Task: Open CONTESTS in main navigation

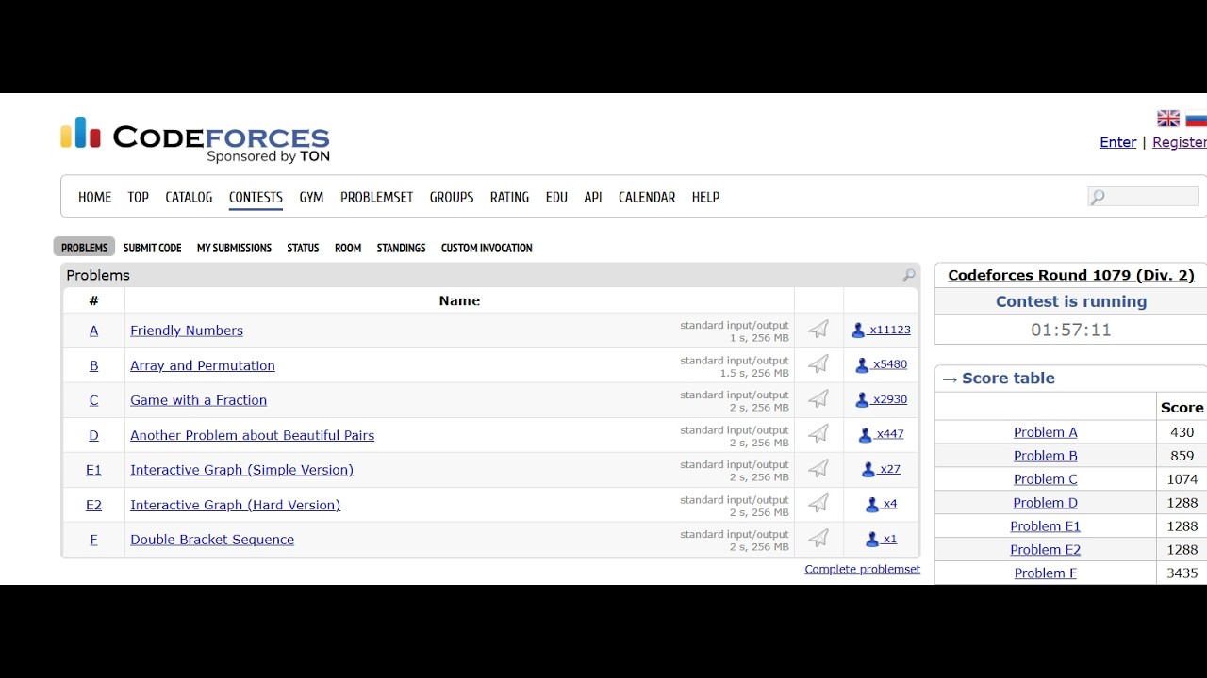Action: pyautogui.click(x=256, y=197)
